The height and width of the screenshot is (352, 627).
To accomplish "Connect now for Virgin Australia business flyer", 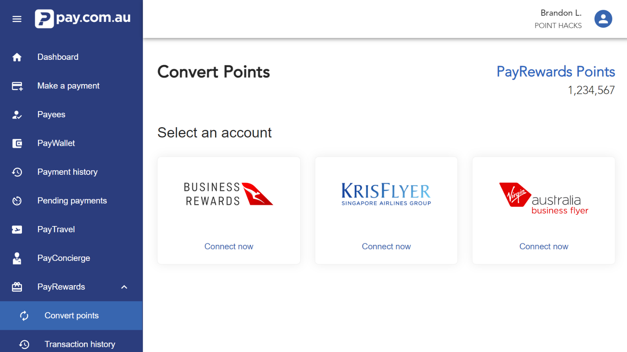I will [544, 246].
